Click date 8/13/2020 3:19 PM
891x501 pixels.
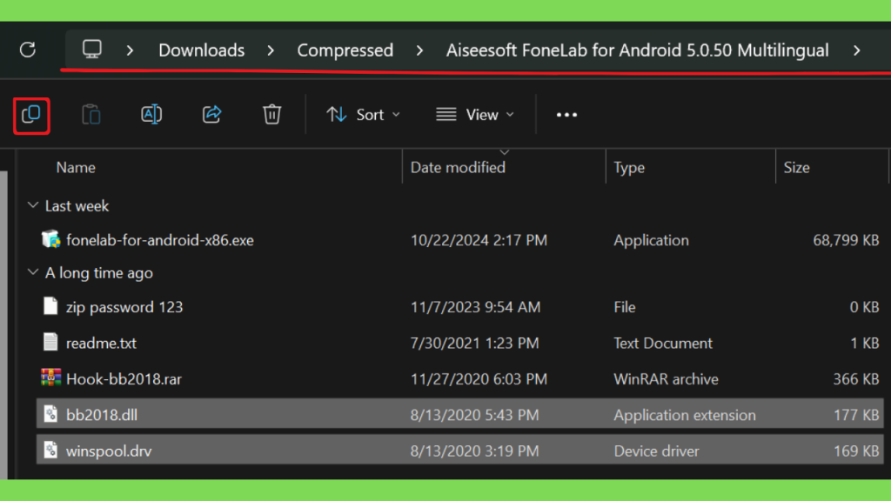[x=474, y=451]
